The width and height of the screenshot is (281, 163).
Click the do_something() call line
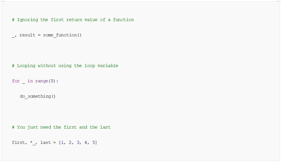tap(38, 97)
